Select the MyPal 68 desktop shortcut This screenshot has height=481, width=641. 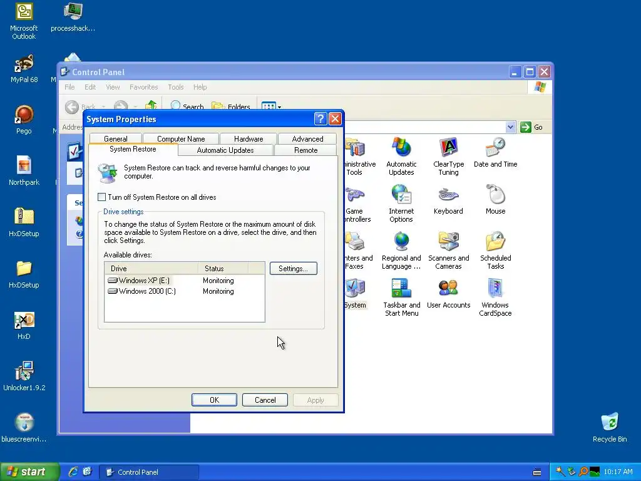click(x=24, y=69)
